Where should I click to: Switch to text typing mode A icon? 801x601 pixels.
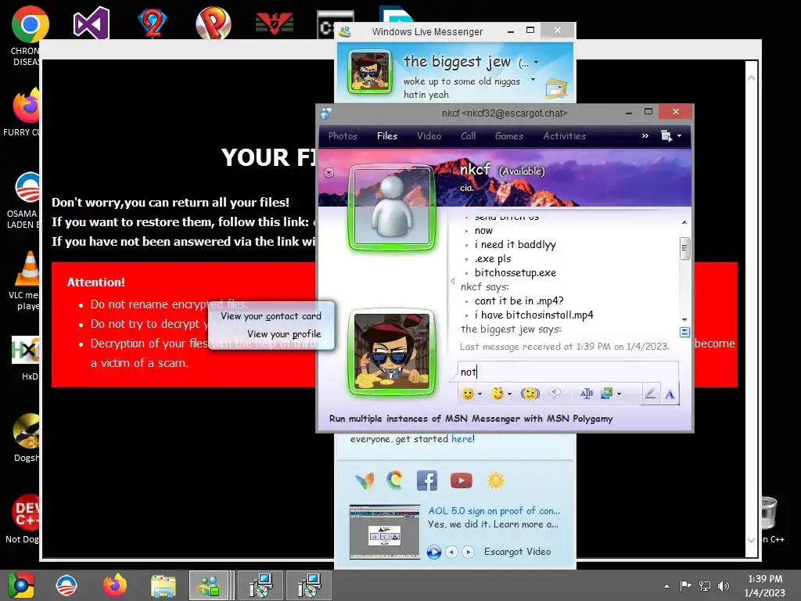point(670,394)
